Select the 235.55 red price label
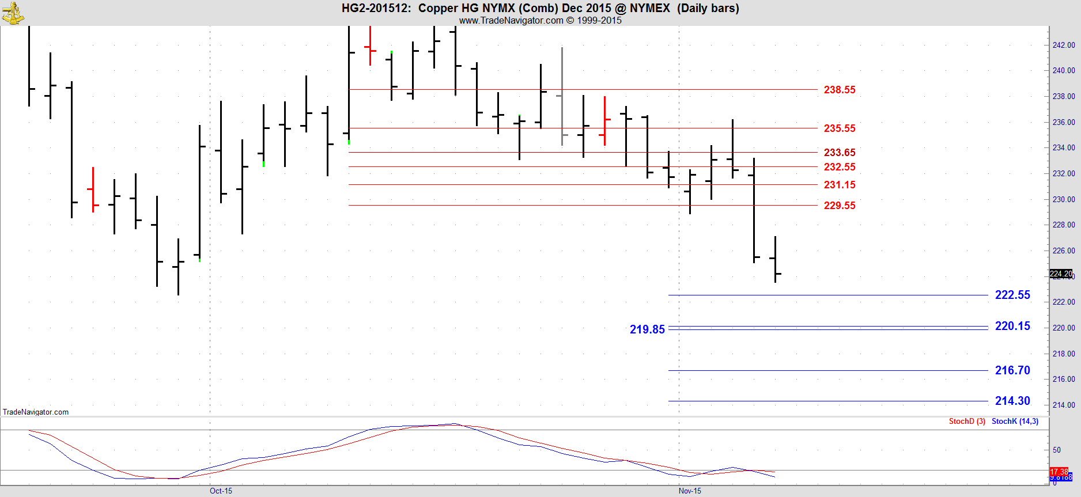The image size is (1081, 497). [839, 128]
